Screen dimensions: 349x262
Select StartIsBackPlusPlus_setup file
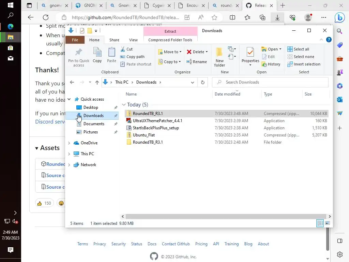(227, 128)
